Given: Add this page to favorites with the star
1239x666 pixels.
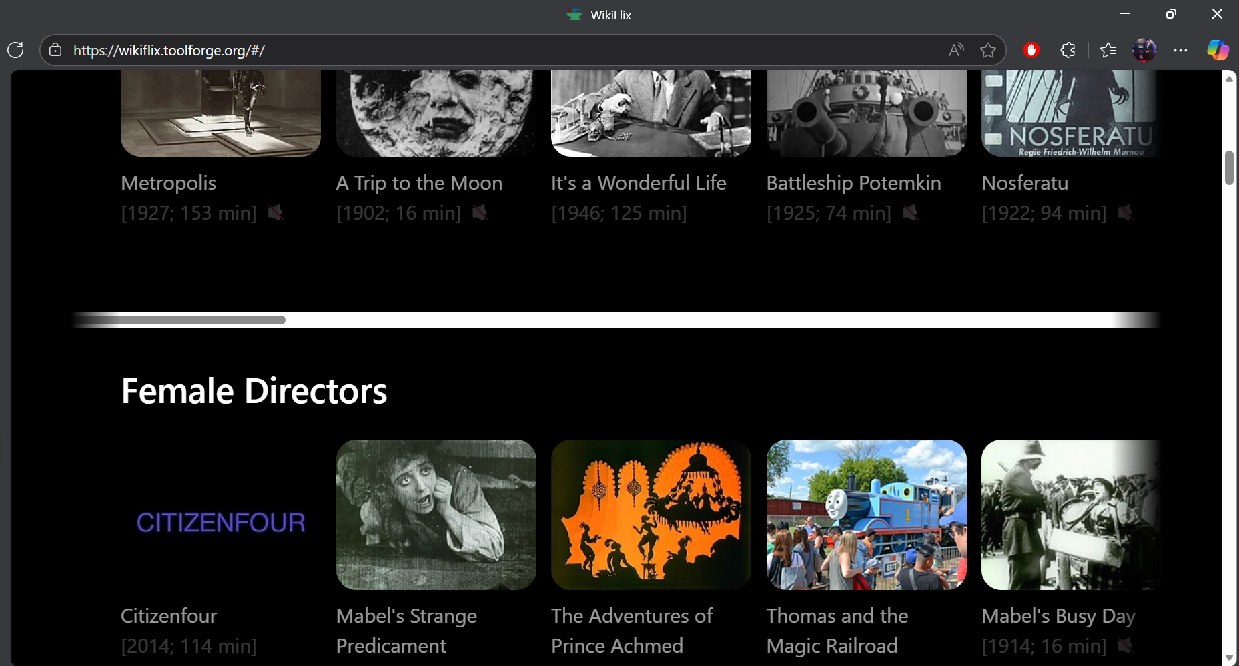Looking at the screenshot, I should tap(988, 50).
